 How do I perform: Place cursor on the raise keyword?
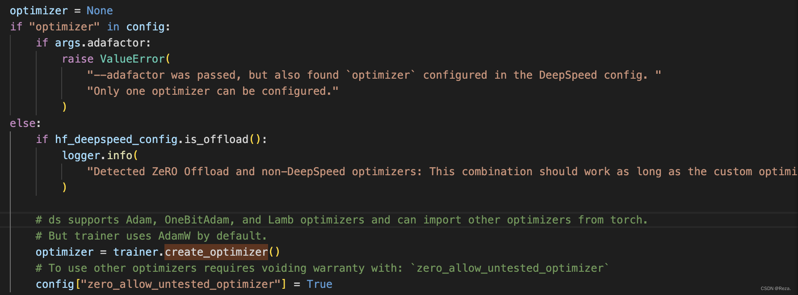(x=78, y=59)
